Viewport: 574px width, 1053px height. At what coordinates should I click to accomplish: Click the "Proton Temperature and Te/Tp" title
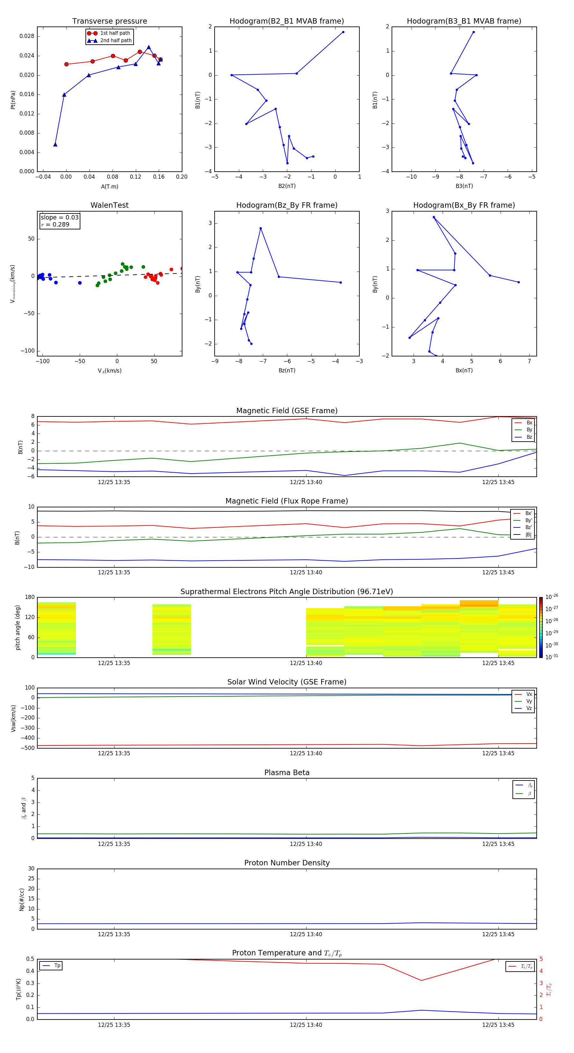287,953
